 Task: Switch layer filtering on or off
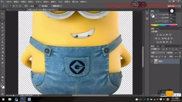[180, 49]
